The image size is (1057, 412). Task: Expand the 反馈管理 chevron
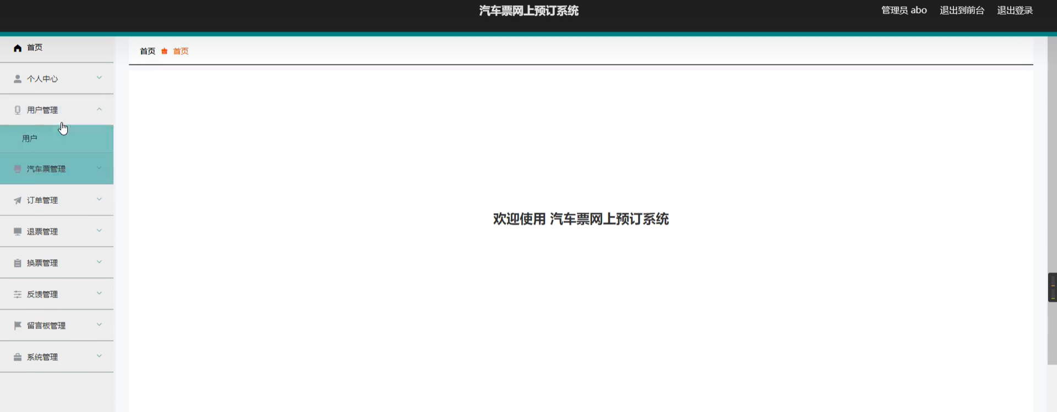tap(99, 293)
